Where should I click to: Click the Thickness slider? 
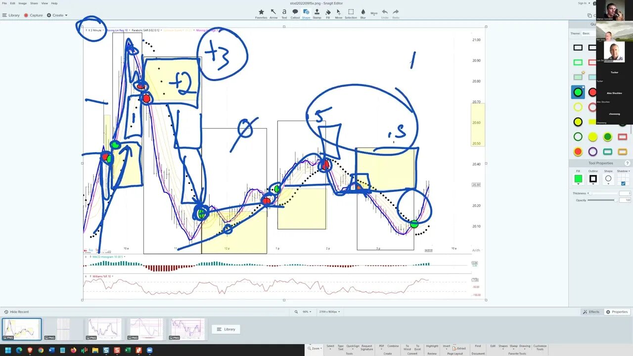coord(602,193)
